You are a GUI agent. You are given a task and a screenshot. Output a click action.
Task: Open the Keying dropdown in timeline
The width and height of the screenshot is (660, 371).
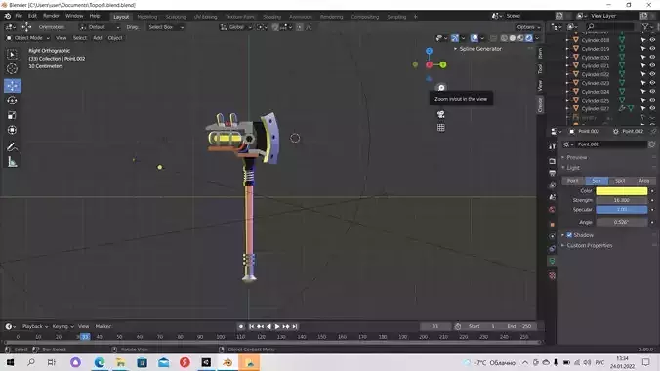click(x=62, y=326)
